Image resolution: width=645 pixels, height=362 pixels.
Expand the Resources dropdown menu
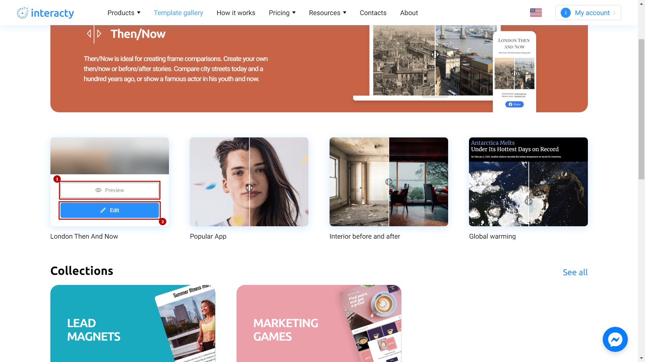pos(328,12)
